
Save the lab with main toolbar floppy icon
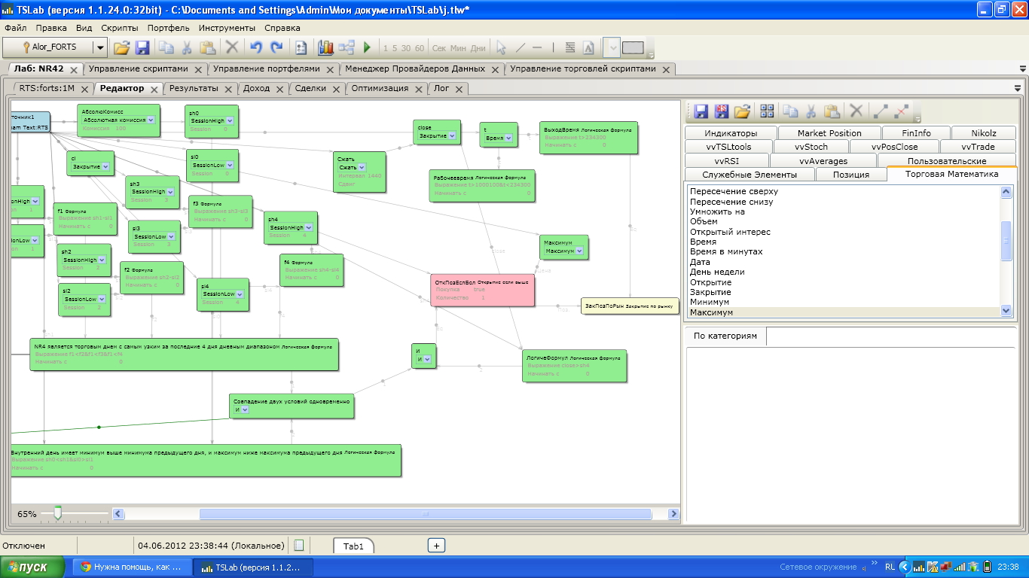point(142,47)
